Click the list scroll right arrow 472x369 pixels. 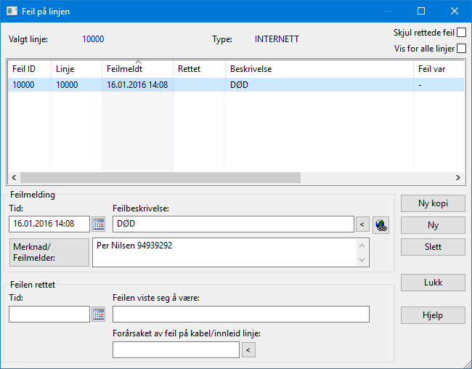458,178
